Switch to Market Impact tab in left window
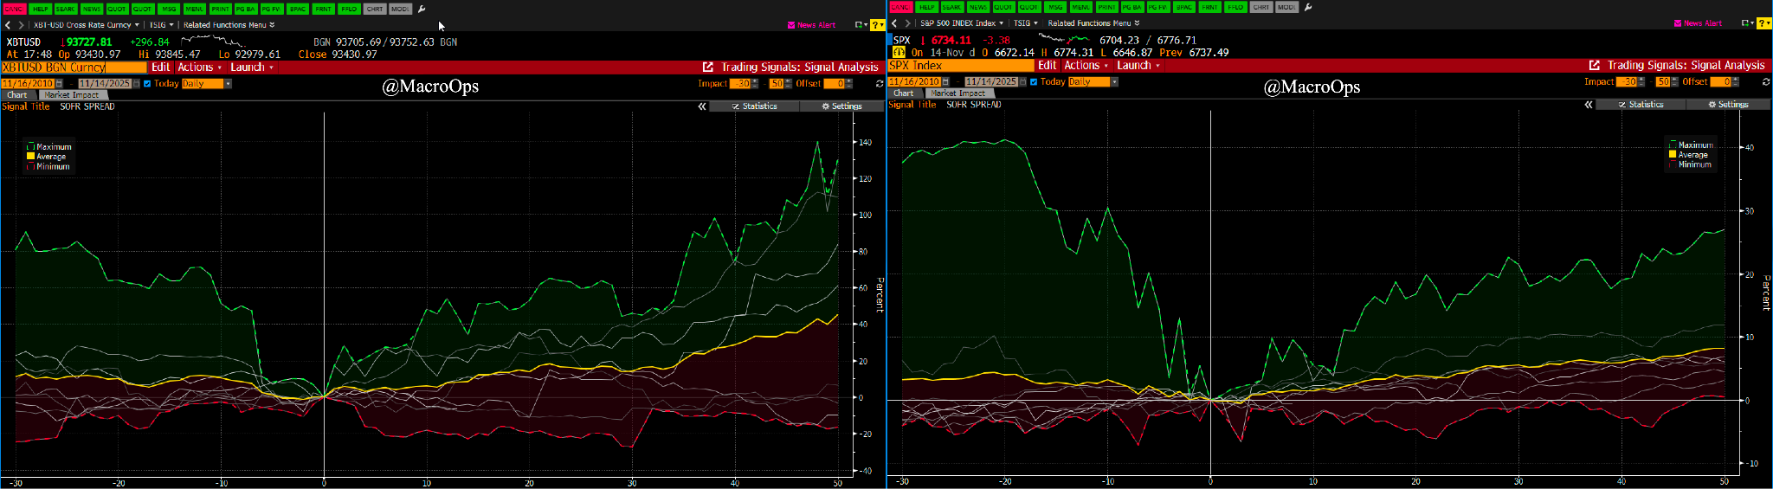1773x489 pixels. click(x=71, y=95)
